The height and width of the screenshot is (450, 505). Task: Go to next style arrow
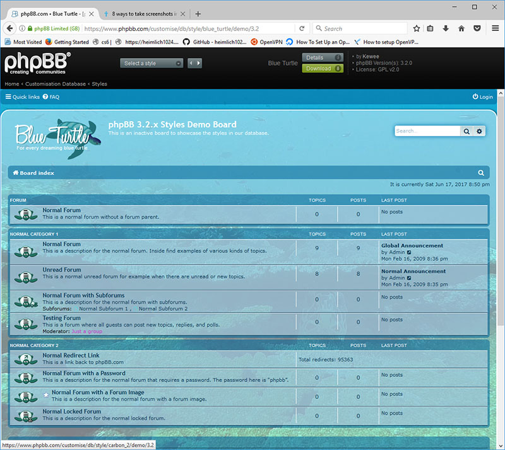point(198,63)
